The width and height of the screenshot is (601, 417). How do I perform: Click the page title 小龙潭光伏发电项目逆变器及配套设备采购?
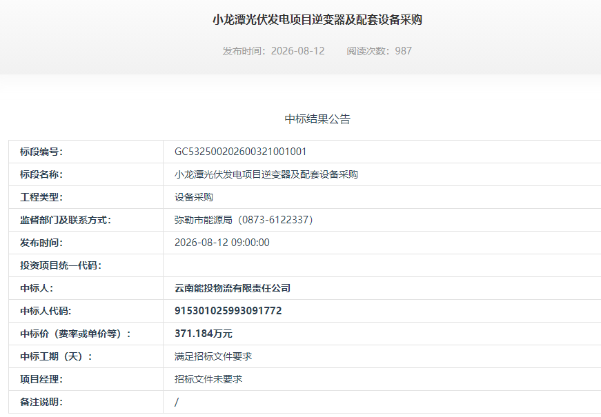click(x=317, y=19)
